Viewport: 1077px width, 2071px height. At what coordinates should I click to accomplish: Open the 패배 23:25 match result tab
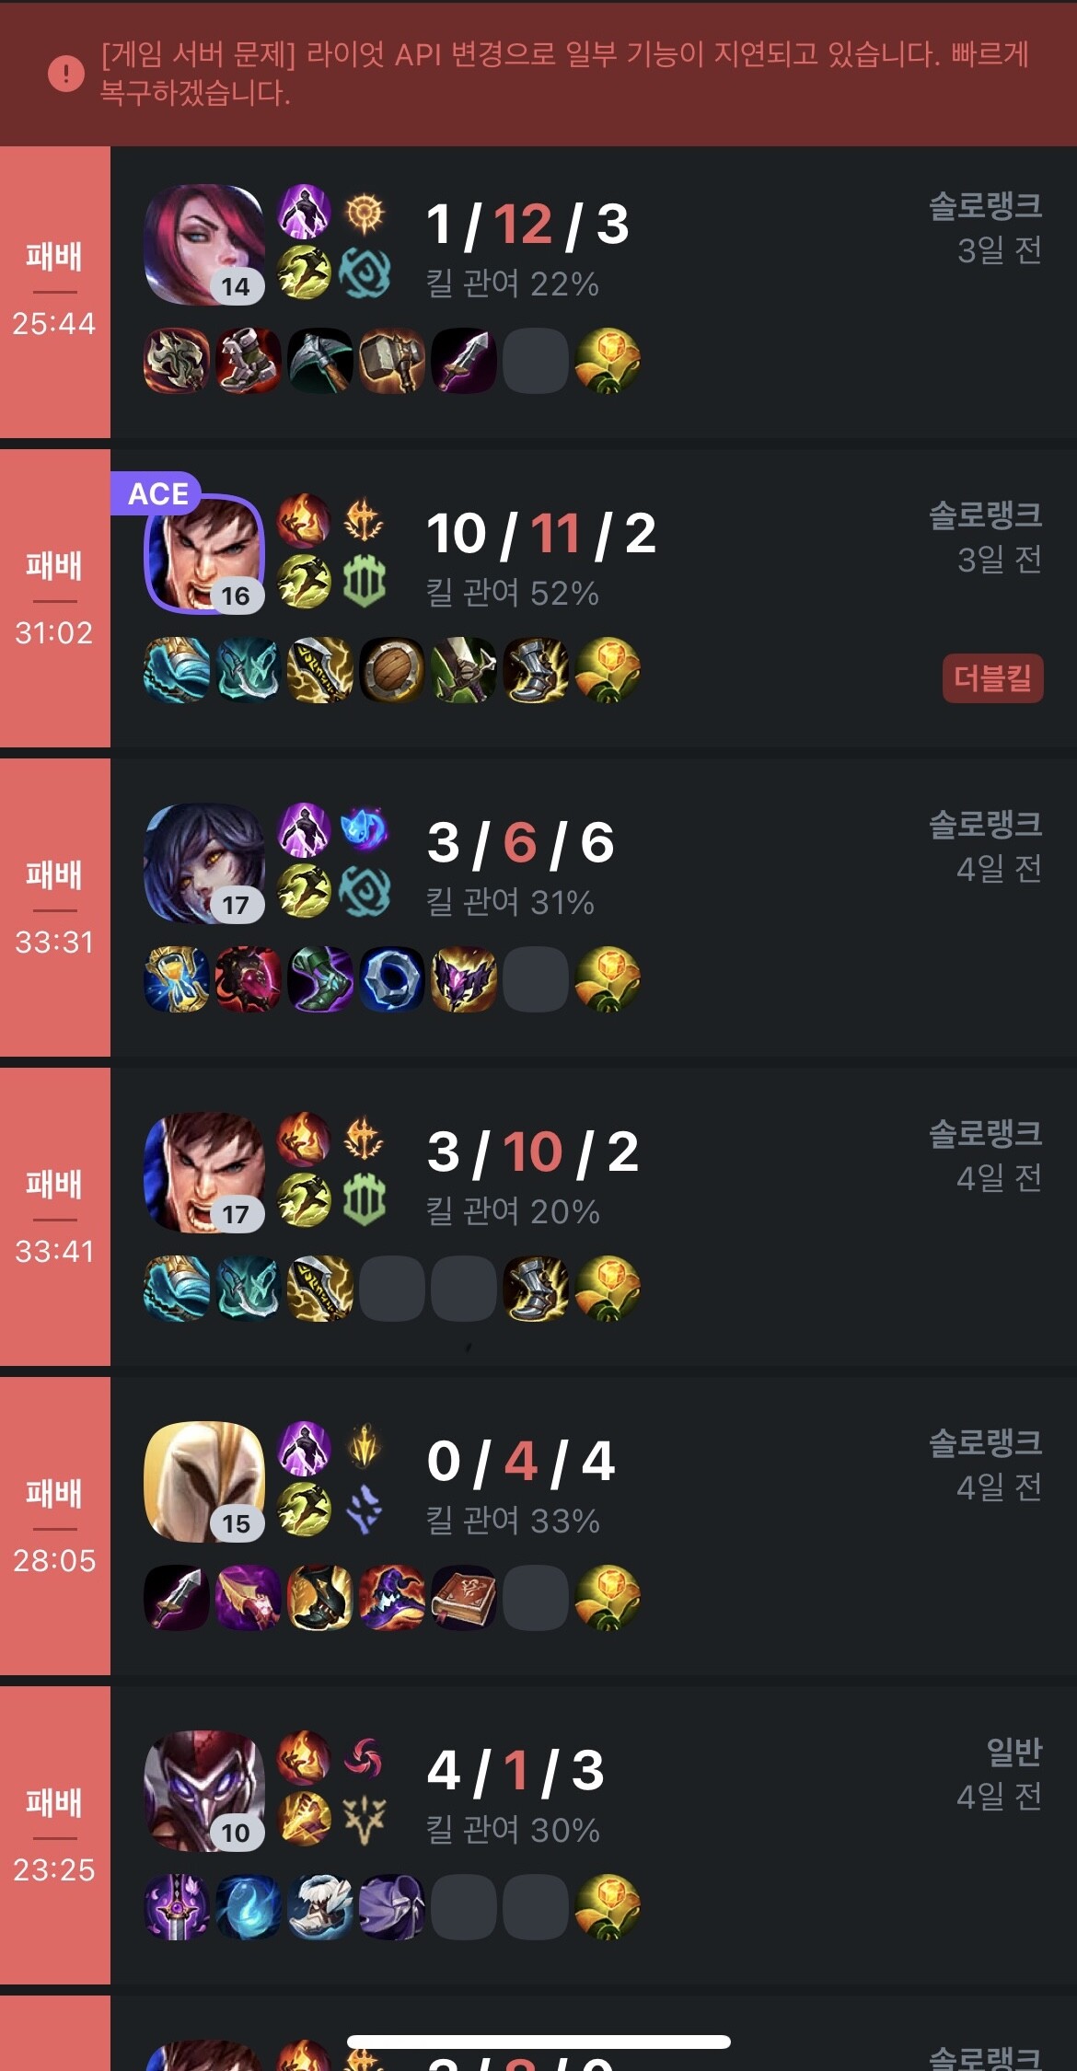pyautogui.click(x=55, y=1835)
